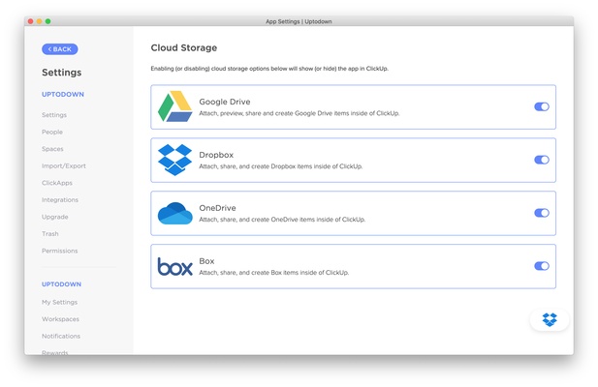The height and width of the screenshot is (387, 598).
Task: Select Spaces in the sidebar
Action: point(52,149)
